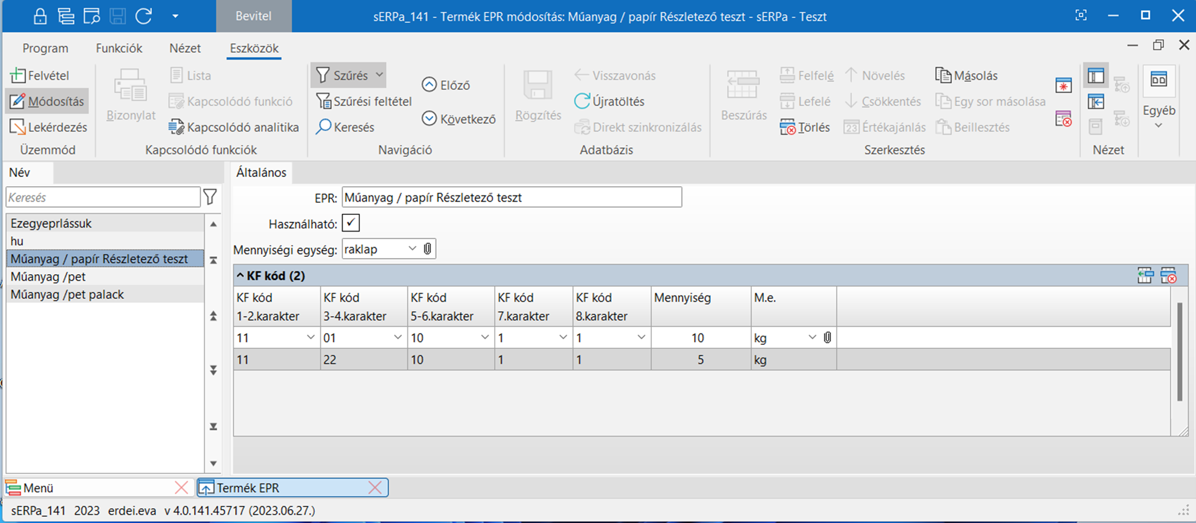1196x523 pixels.
Task: Click the Újratöltés reload icon
Action: tap(582, 101)
